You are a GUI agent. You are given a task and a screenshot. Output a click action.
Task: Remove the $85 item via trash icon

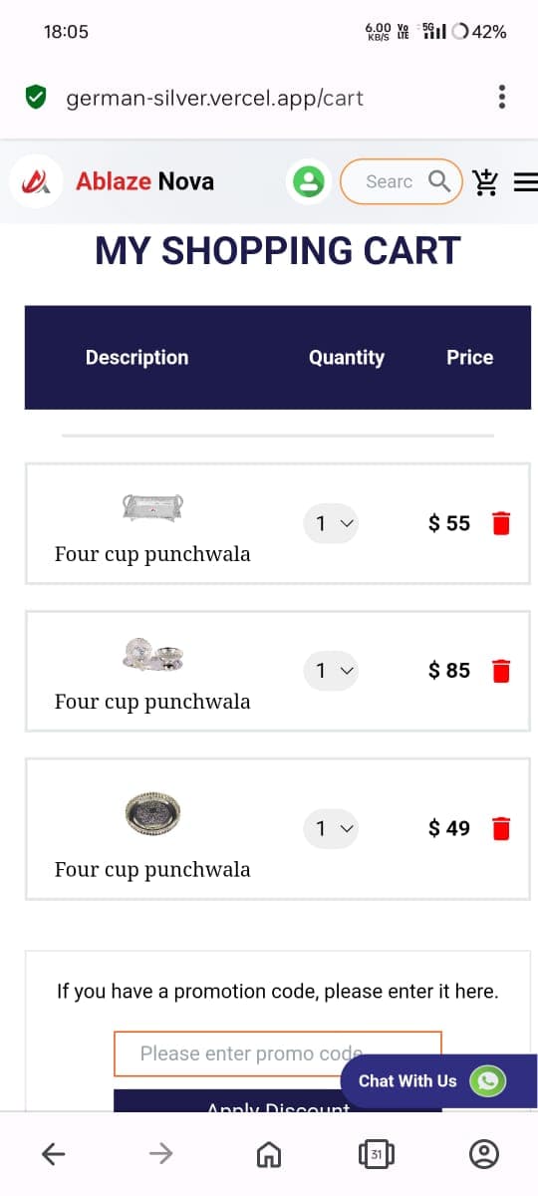coord(501,671)
